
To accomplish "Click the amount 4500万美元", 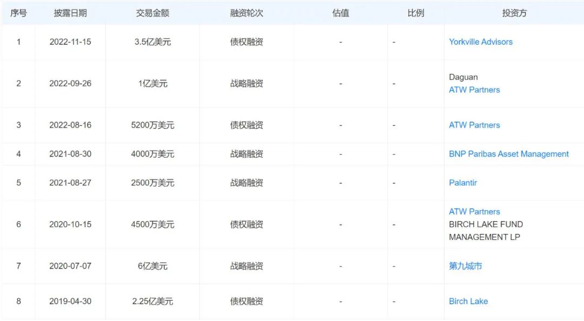I will click(x=152, y=225).
